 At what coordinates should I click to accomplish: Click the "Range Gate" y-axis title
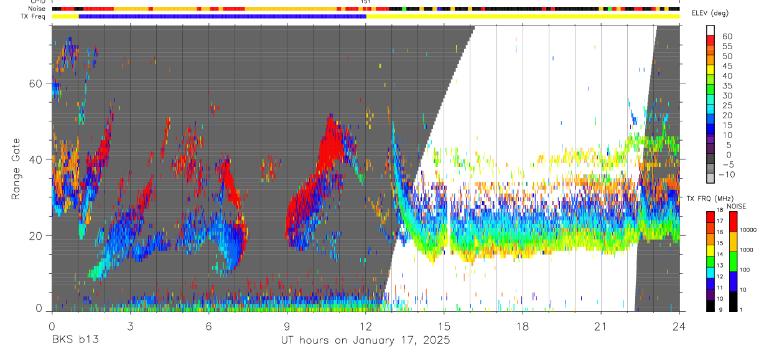tap(16, 169)
